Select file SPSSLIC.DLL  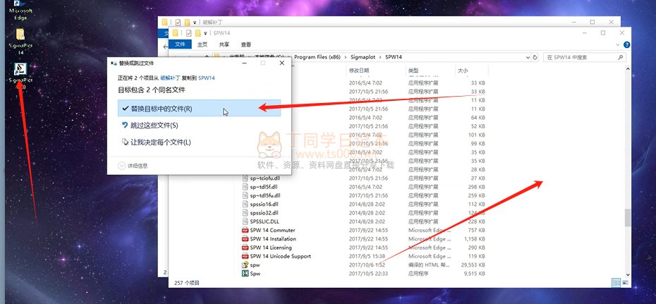coord(265,221)
